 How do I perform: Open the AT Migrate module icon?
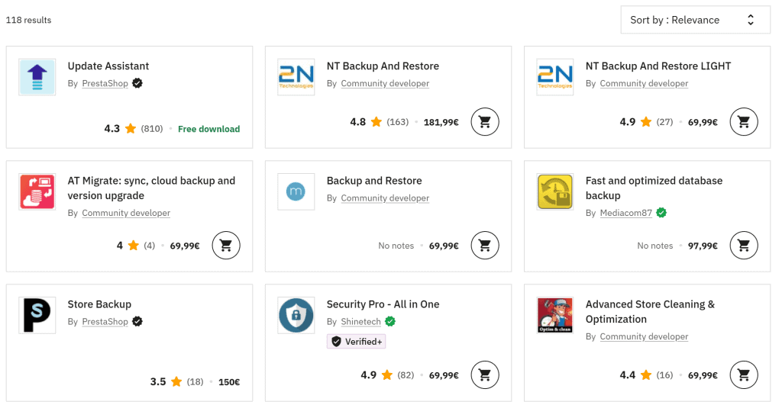pyautogui.click(x=37, y=191)
